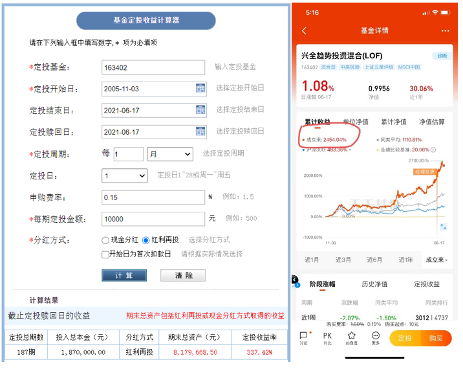The height and width of the screenshot is (382, 463).
Task: Click the 计算 calculate button
Action: [124, 275]
